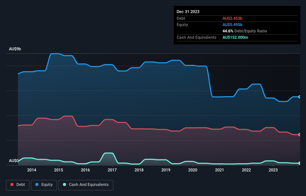The width and height of the screenshot is (306, 196).
Task: Select the Cash end-point marker on chart
Action: point(300,163)
